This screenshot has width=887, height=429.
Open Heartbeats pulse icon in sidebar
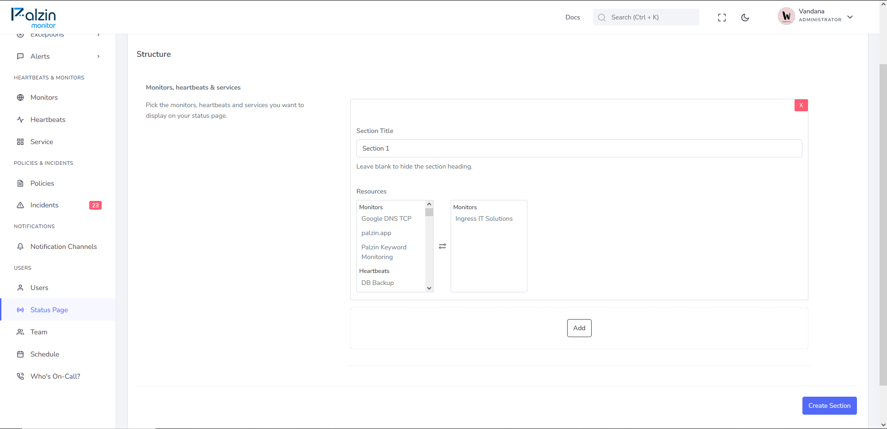pos(20,120)
